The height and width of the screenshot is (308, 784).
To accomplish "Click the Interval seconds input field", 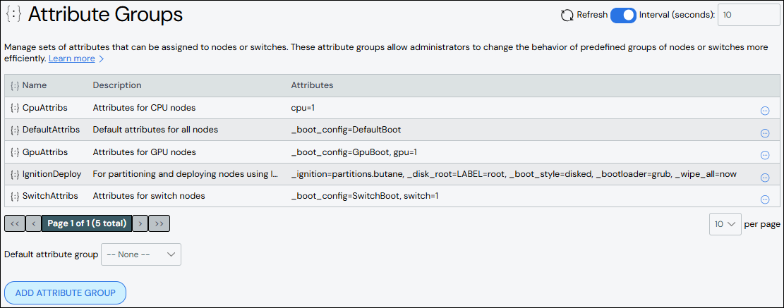I will [749, 15].
